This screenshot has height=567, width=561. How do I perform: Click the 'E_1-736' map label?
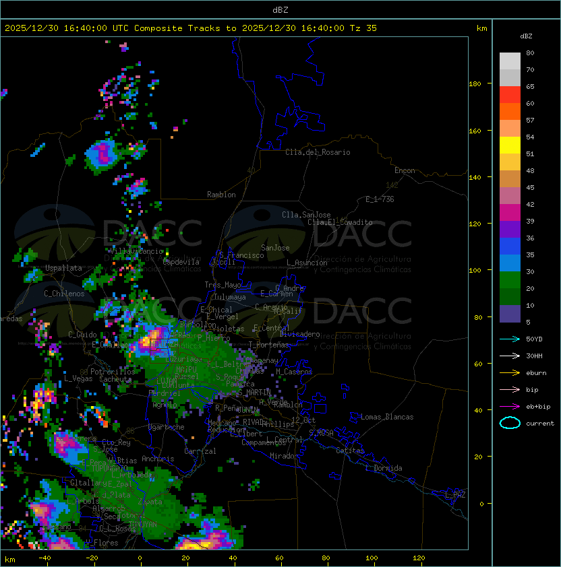coord(380,199)
